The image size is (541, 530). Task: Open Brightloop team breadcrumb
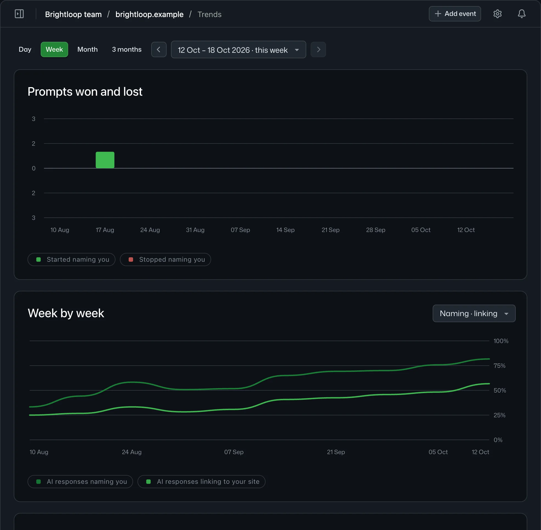(73, 14)
